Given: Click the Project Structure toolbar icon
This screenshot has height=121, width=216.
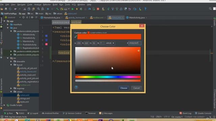Looking at the screenshot, I should pos(135,9).
